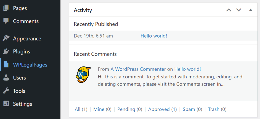Move Activity widget down
The image size is (260, 119).
point(239,10)
